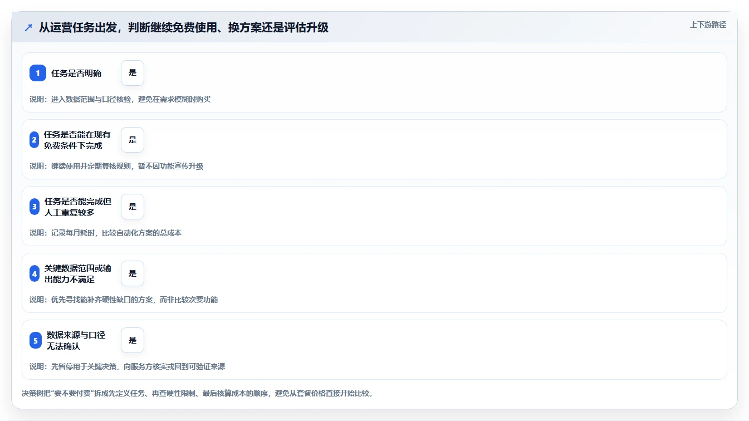The width and height of the screenshot is (749, 421).
Task: Select the step label 任务是否能完成但人工重复较多
Action: point(78,207)
